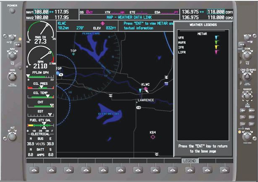Screen dimensions: 258x182
Task: Click the CHT indicator bar
Action: point(41,106)
